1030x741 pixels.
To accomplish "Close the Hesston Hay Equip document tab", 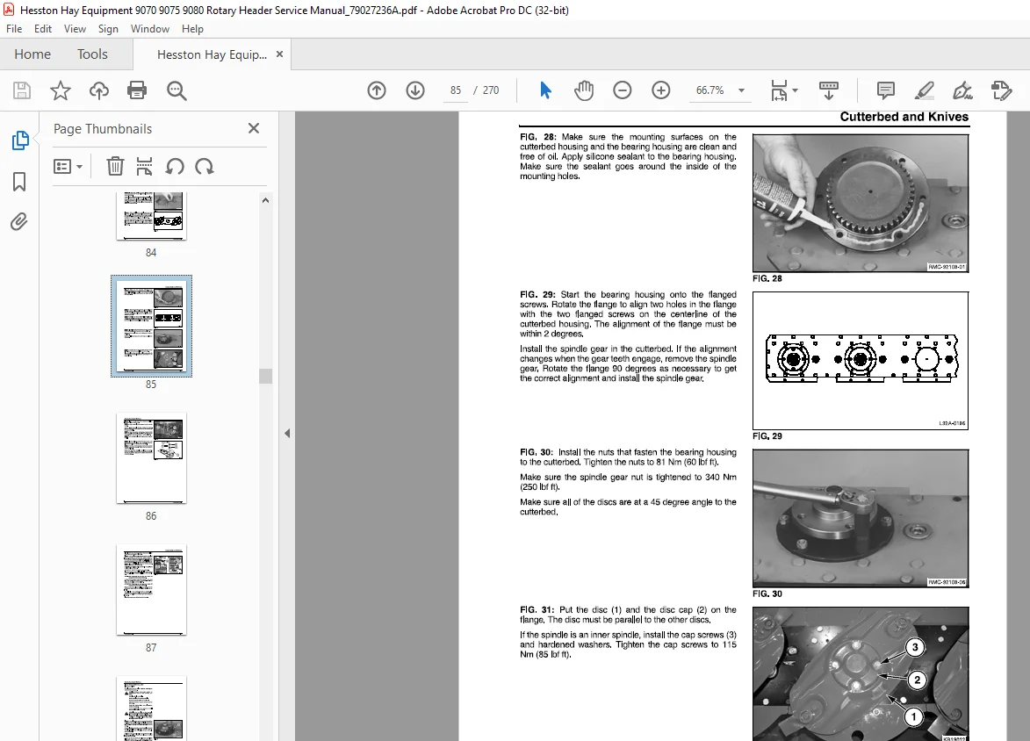I will [x=279, y=54].
